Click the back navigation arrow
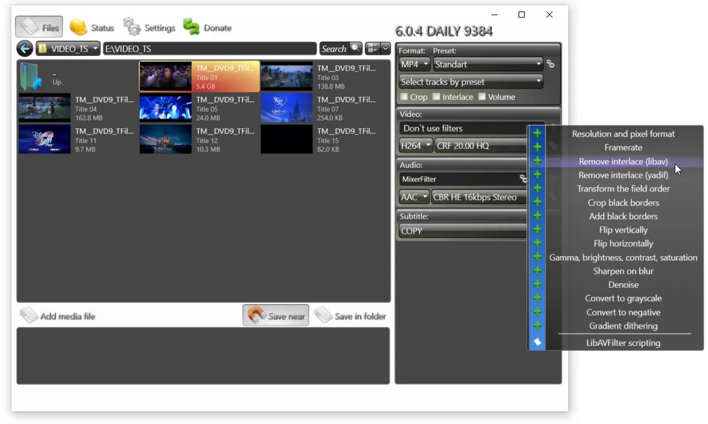The height and width of the screenshot is (424, 708). tap(24, 48)
